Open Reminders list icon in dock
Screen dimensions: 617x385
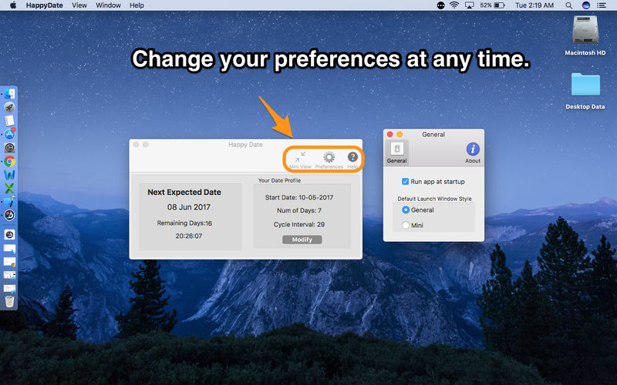[x=9, y=121]
